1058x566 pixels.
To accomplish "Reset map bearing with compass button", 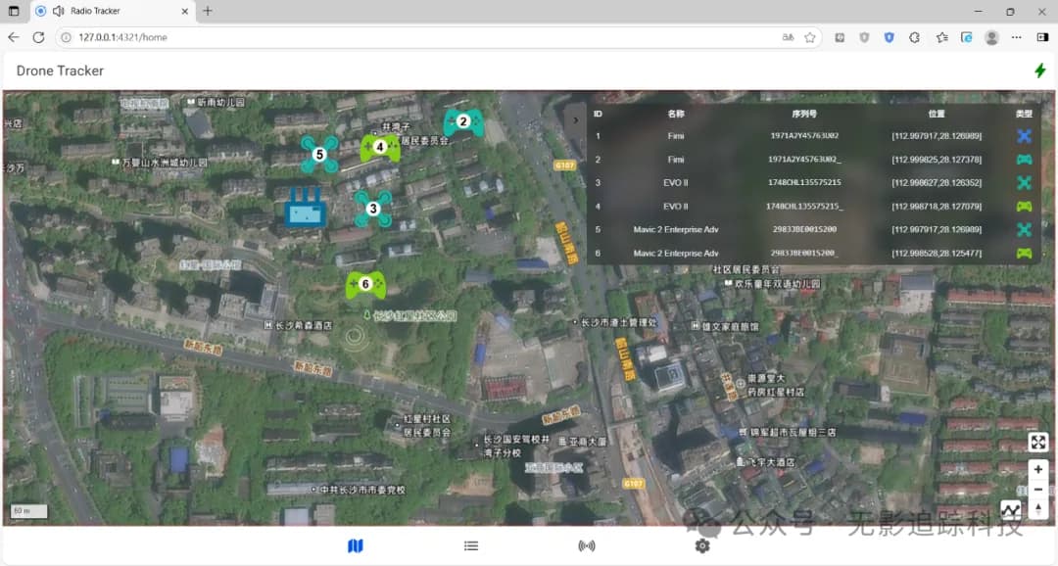I will click(x=1038, y=508).
